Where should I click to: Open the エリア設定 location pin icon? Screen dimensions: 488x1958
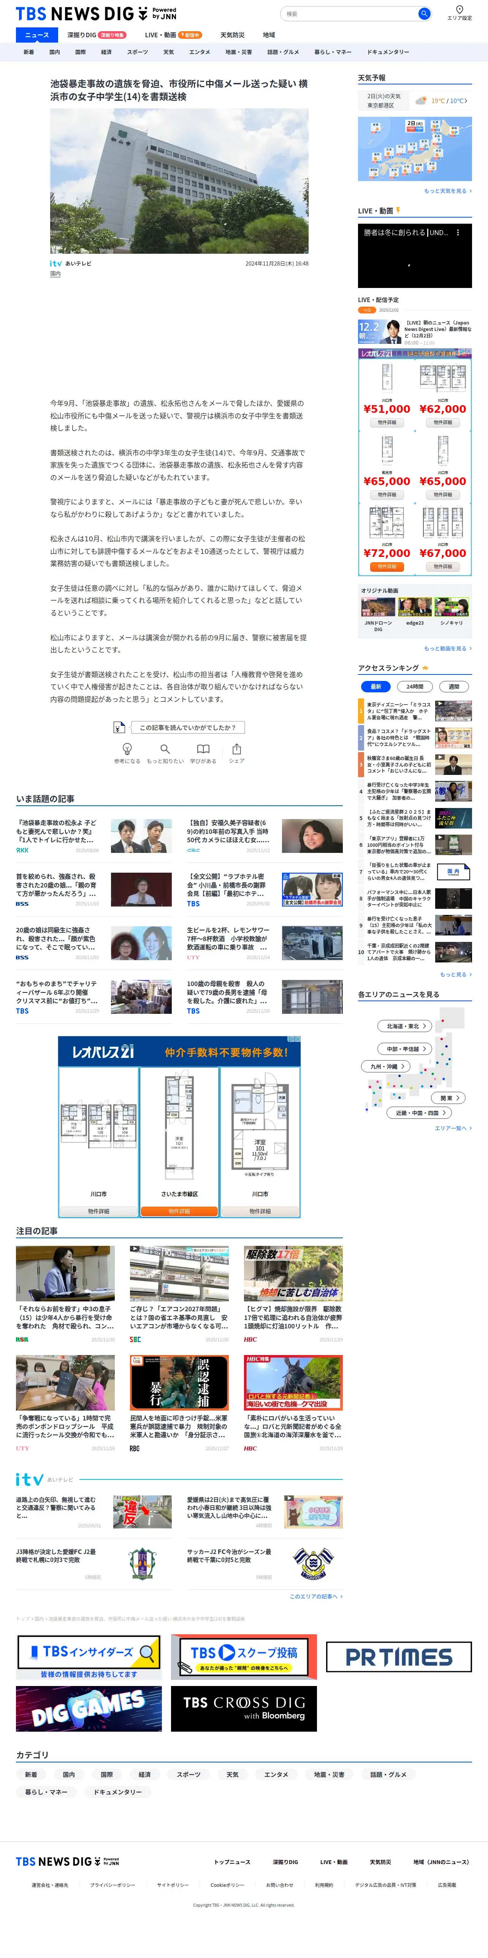[x=459, y=10]
